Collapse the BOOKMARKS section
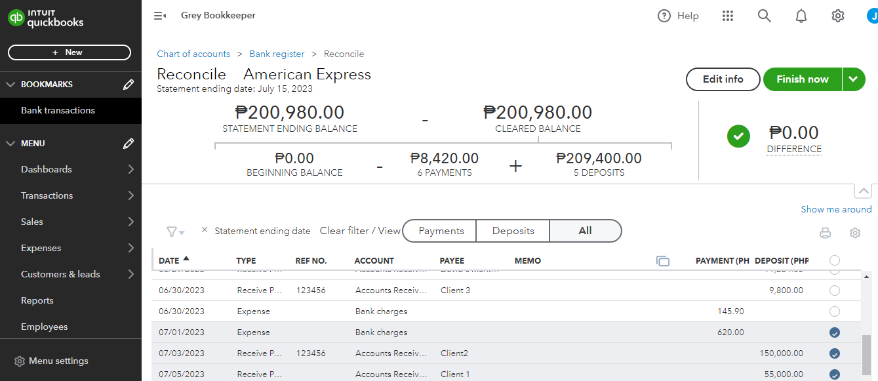 click(x=10, y=85)
